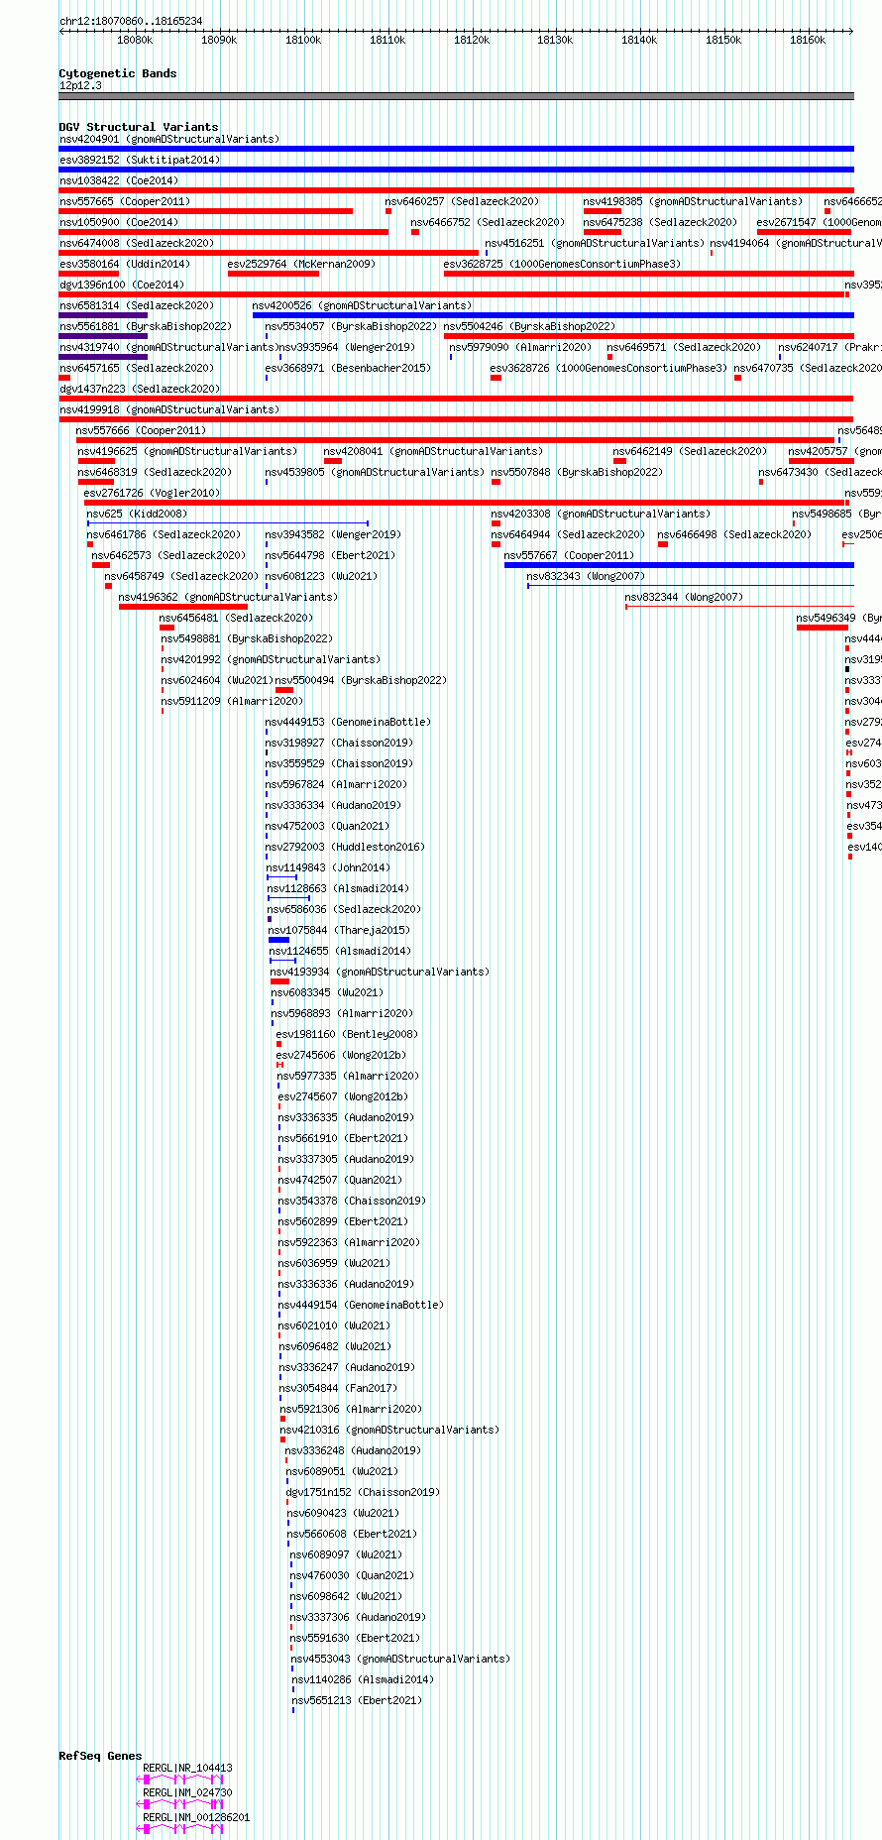Click nsv5504246 (ByrskaBishop2022) label
The height and width of the screenshot is (1840, 882).
pyautogui.click(x=529, y=326)
